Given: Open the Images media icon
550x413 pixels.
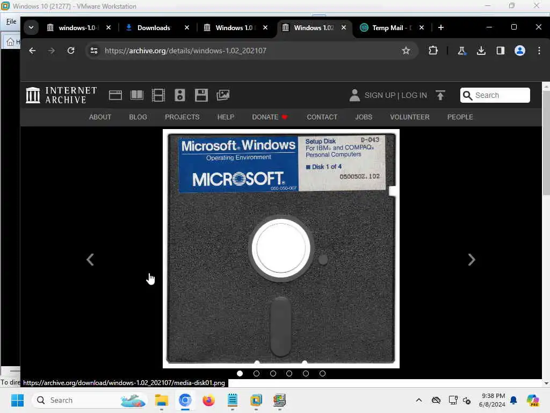Looking at the screenshot, I should pos(223,95).
